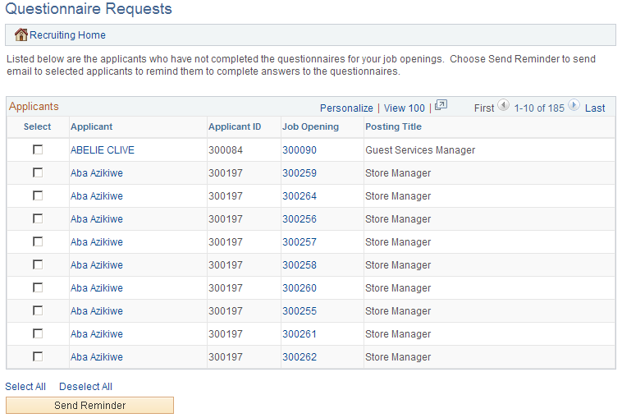Screen dimensions: 622x418
Task: Click the Questionnaire Requests page heading
Action: (89, 9)
